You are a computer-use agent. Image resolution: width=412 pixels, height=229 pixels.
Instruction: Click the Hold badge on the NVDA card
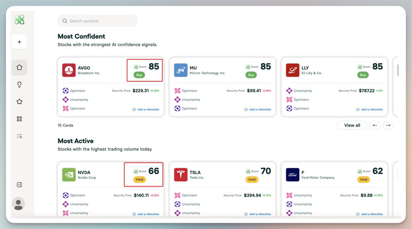pos(140,180)
